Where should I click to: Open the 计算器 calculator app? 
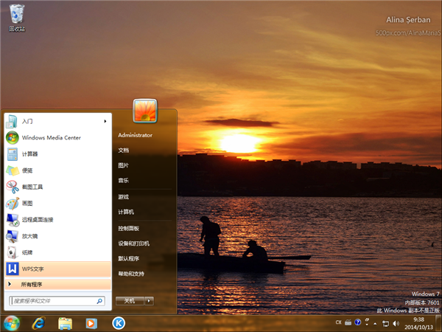29,153
